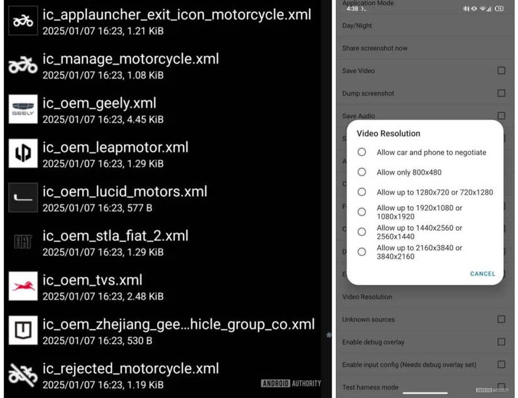Select ic_oem_zhejiang_gee...hicle_group_co.xml file name
Image resolution: width=518 pixels, height=398 pixels.
pyautogui.click(x=178, y=324)
